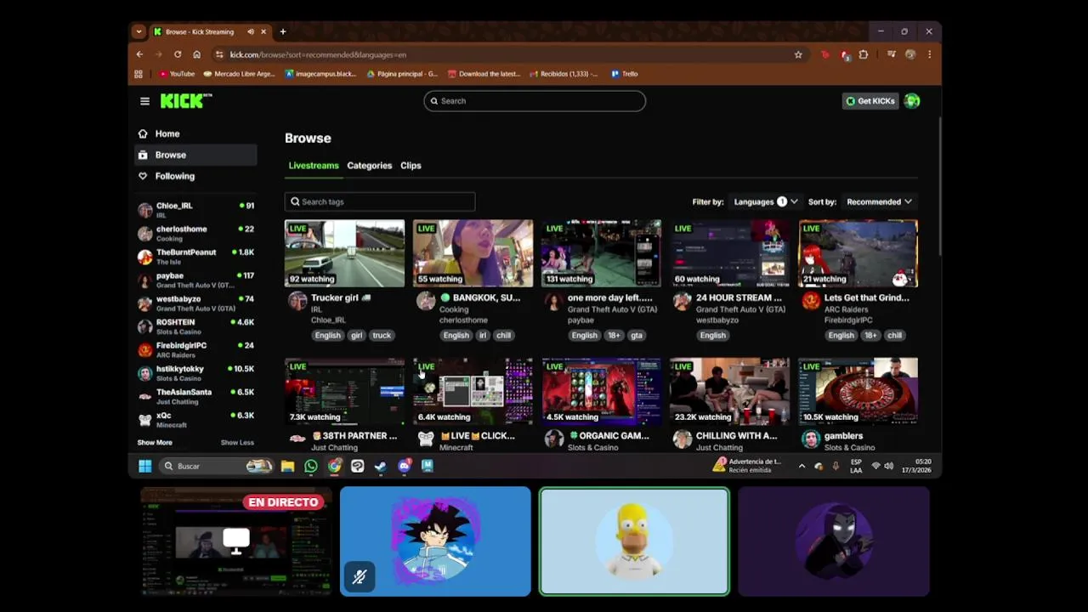Click the 'gta' tag under paybae stream

coord(637,335)
